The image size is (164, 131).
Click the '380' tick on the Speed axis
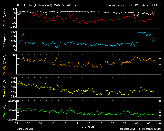pos(13,87)
